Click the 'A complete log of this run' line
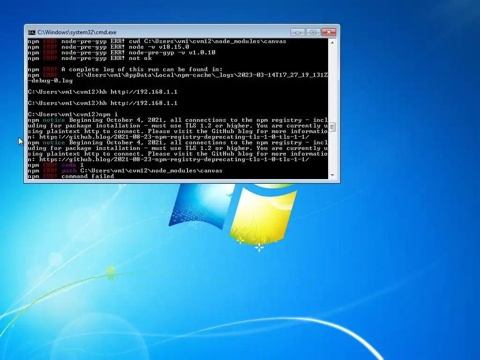Image resolution: width=480 pixels, height=360 pixels. 125,69
